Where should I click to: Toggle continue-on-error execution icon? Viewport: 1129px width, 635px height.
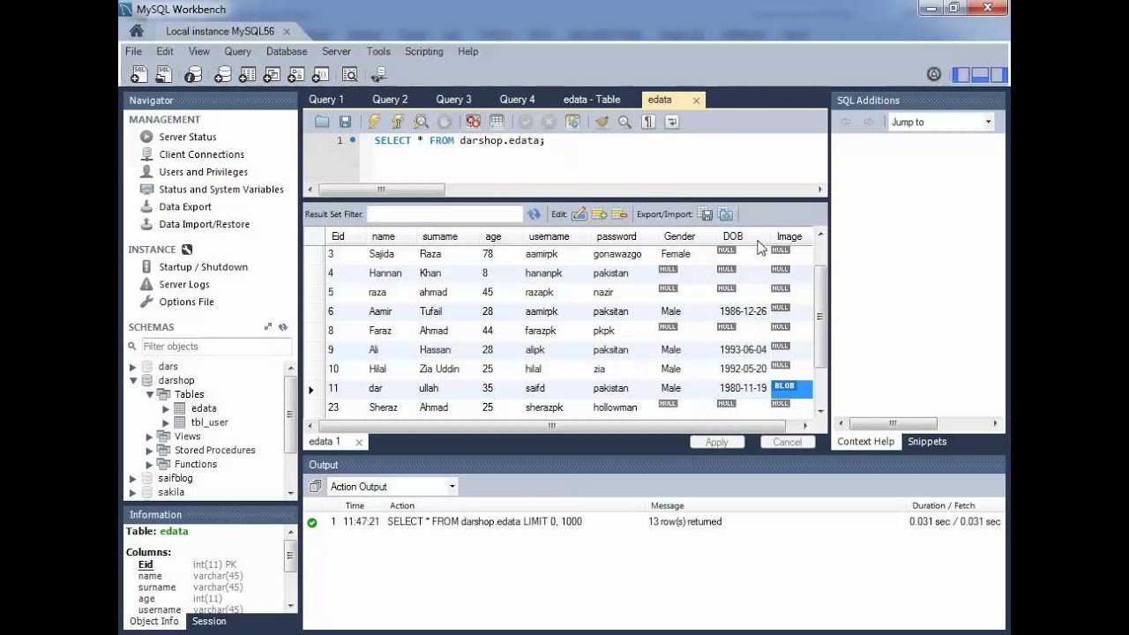(x=474, y=122)
